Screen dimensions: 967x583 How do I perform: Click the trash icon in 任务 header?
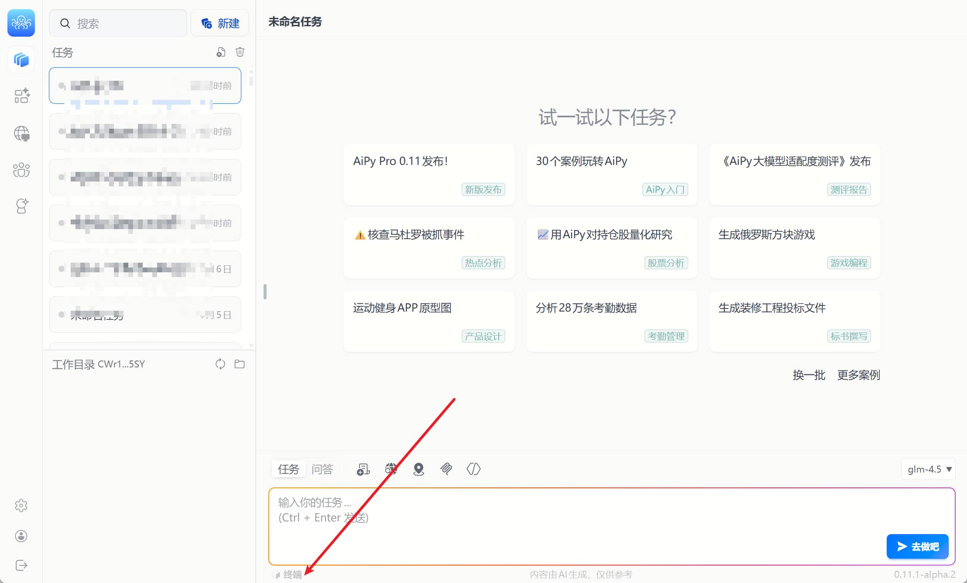240,52
